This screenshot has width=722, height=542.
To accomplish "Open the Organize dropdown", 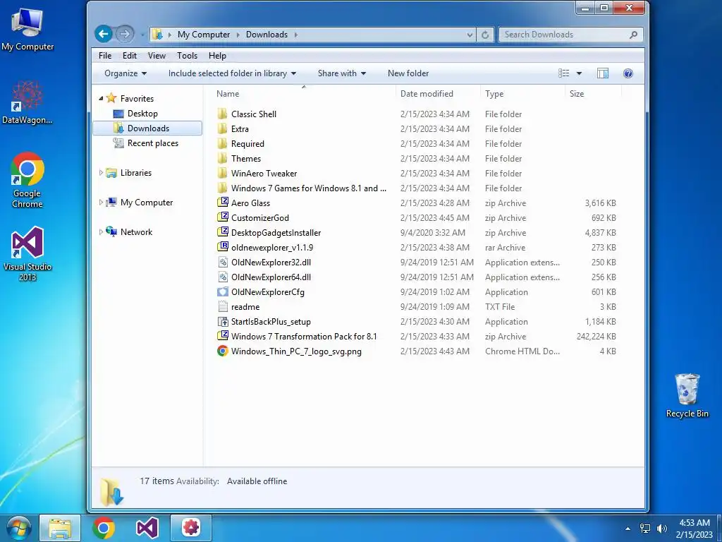I will 126,73.
